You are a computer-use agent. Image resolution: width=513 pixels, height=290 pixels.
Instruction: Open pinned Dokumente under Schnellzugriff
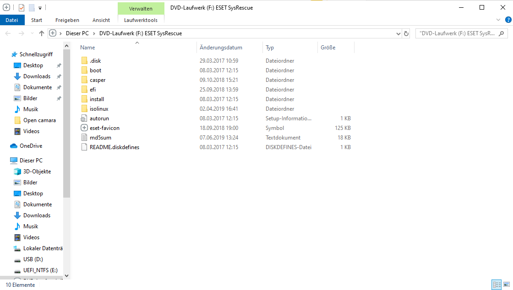click(x=37, y=87)
